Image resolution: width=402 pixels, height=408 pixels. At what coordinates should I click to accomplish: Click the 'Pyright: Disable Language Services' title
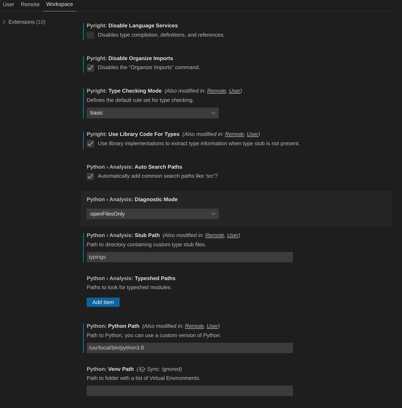132,26
